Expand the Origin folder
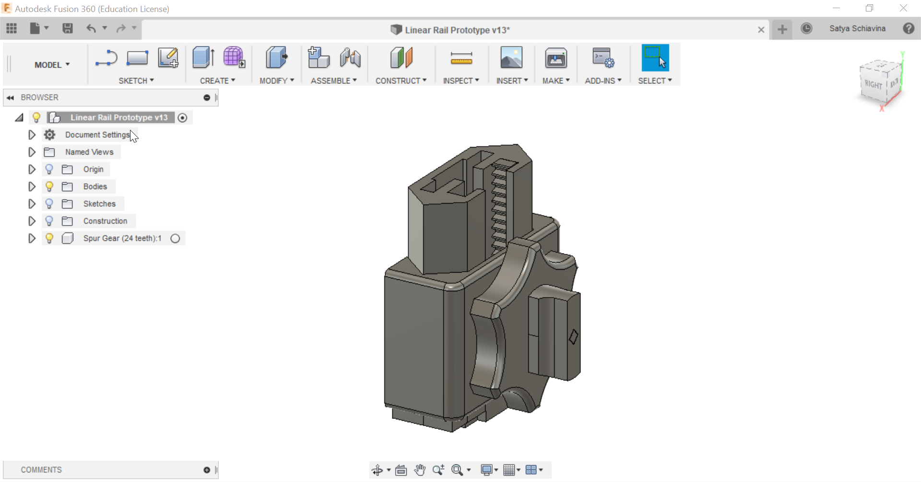The height and width of the screenshot is (482, 921). pos(32,170)
